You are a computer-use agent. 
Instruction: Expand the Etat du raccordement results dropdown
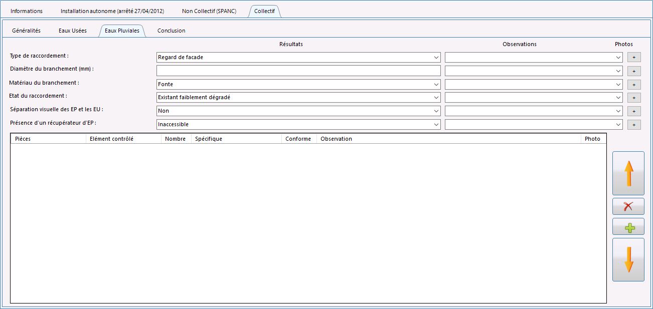click(298, 97)
